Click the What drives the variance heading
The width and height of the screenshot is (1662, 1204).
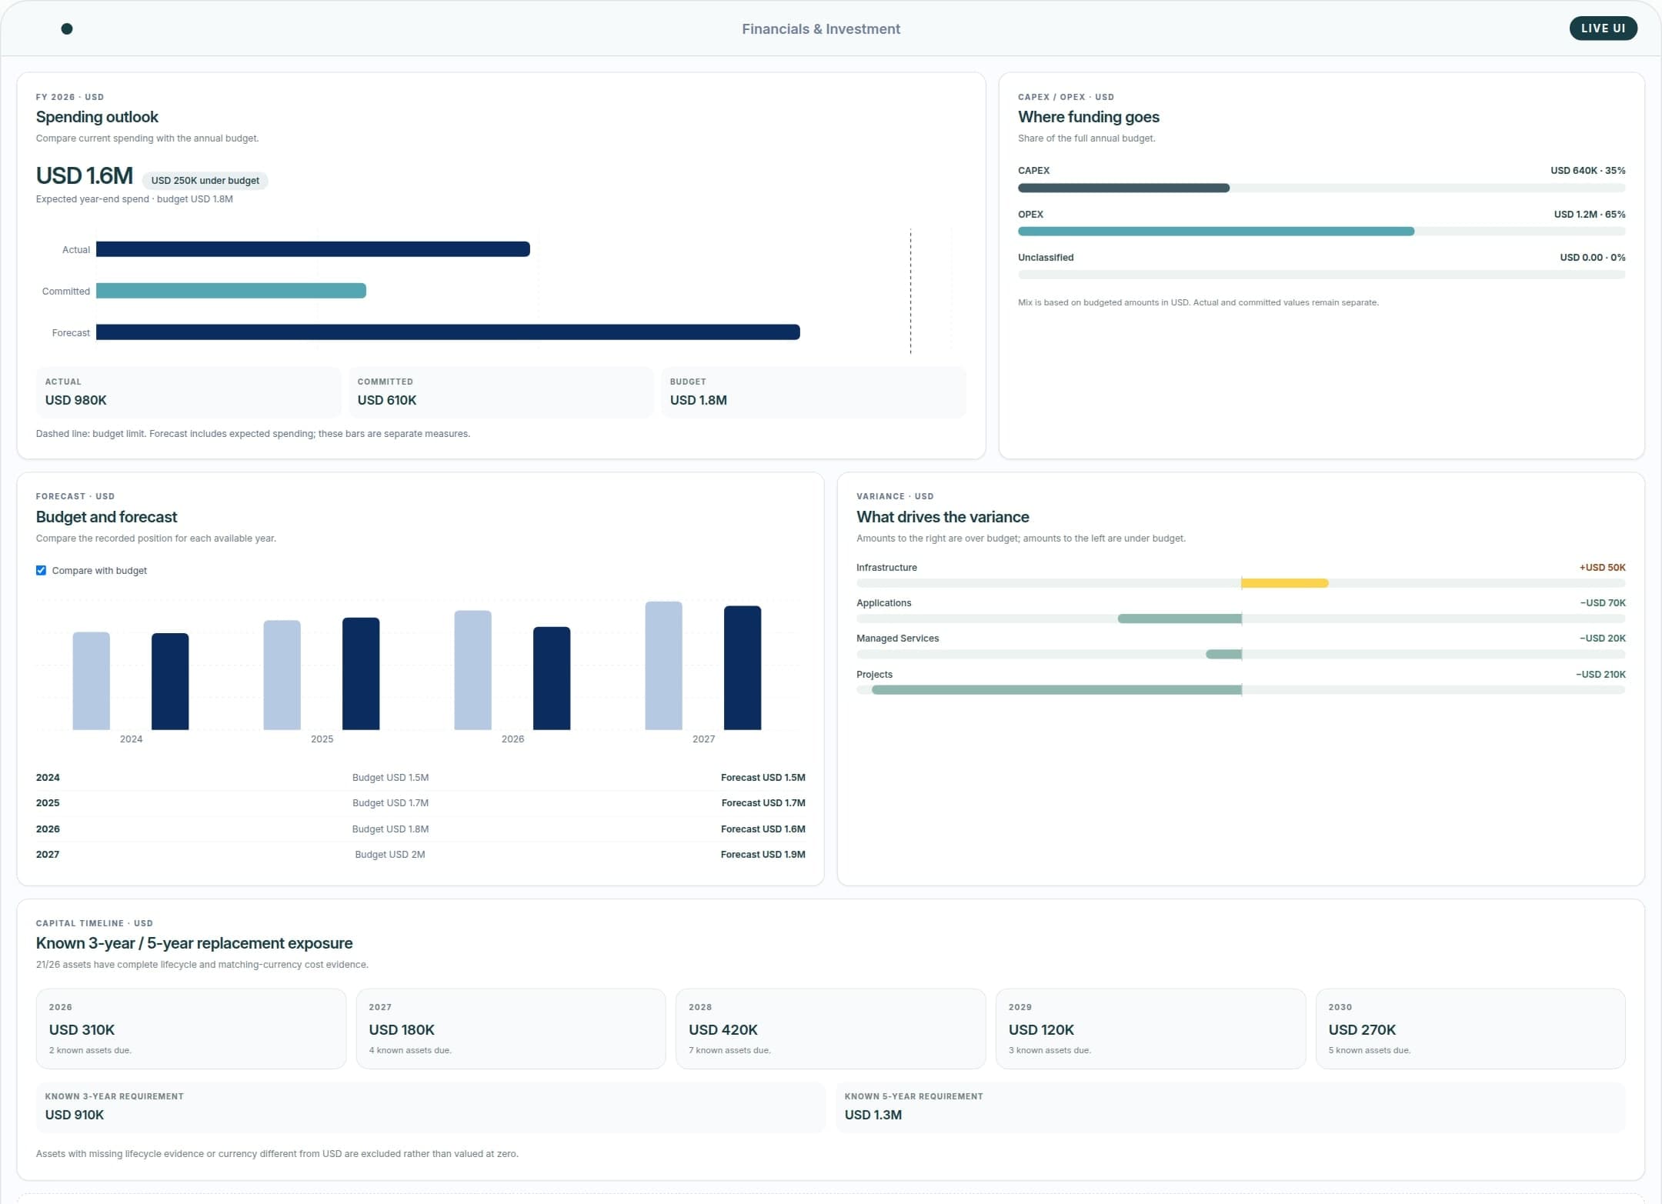click(x=943, y=517)
